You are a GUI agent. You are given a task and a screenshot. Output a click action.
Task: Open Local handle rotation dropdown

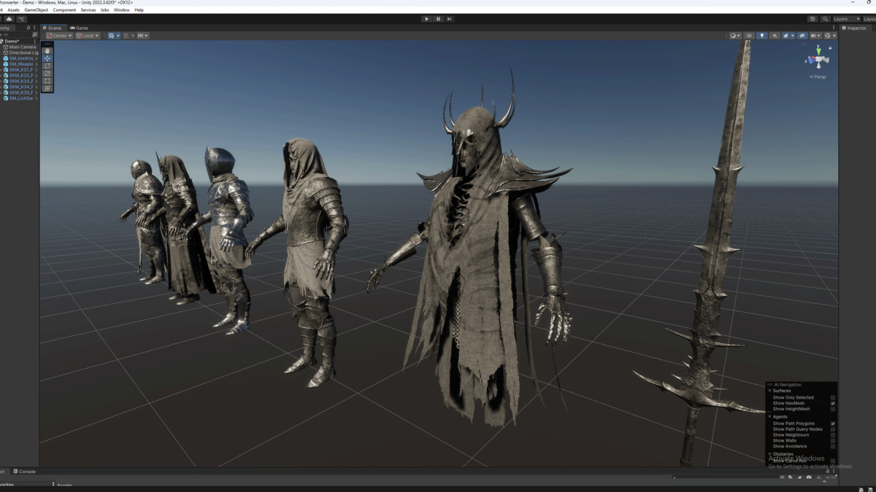(x=88, y=36)
